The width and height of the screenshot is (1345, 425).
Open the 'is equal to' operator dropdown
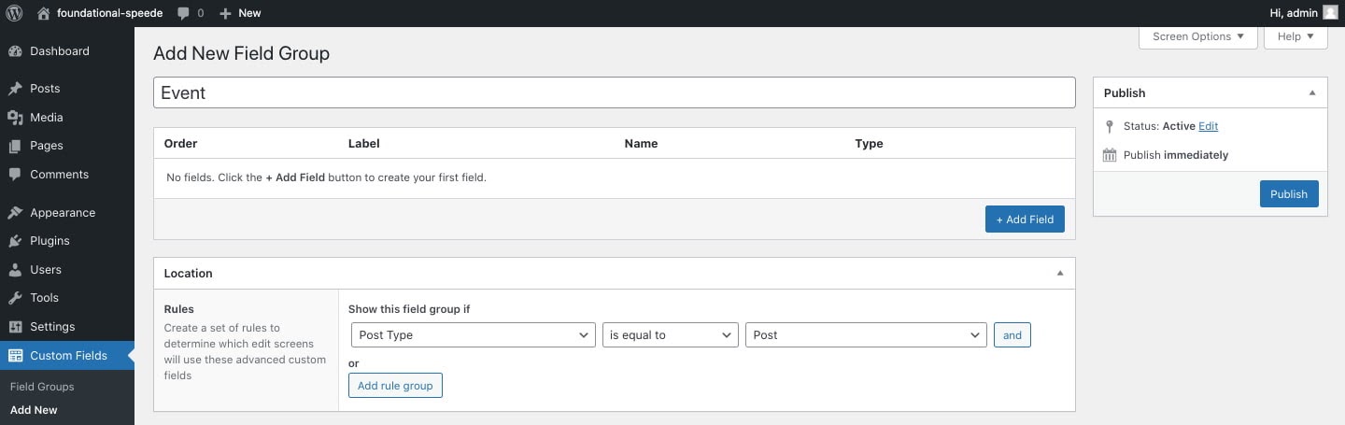pos(670,335)
